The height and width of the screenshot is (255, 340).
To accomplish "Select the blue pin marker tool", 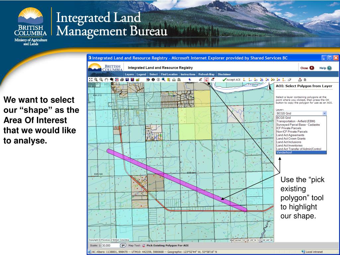I will pos(190,80).
